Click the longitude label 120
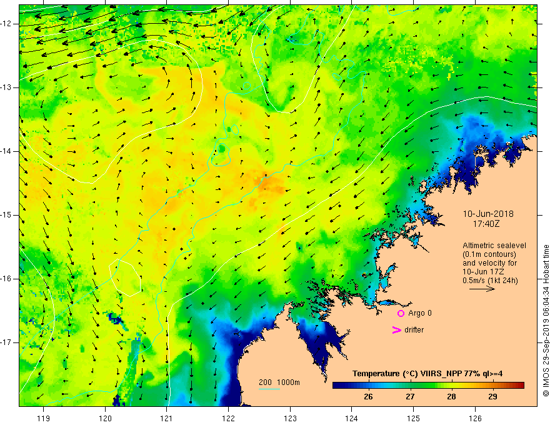Viewport: 550px width, 425px height. click(105, 418)
